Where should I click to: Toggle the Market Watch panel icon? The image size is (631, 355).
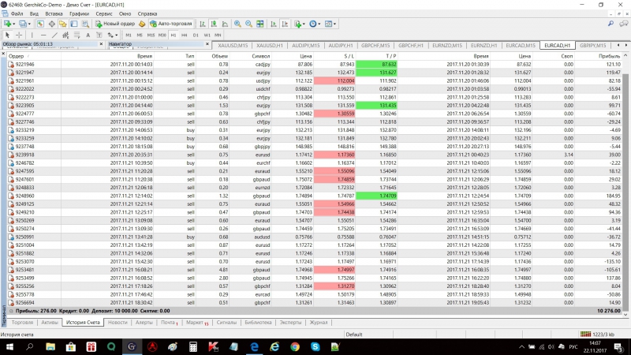(40, 24)
